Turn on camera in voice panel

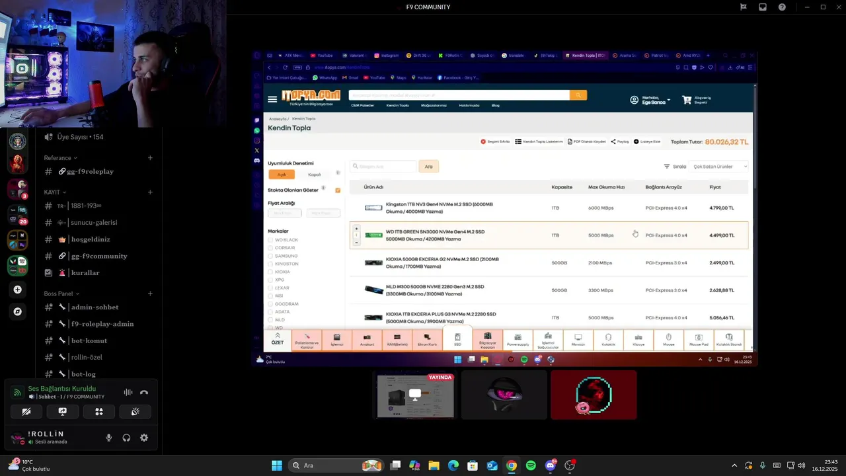26,411
